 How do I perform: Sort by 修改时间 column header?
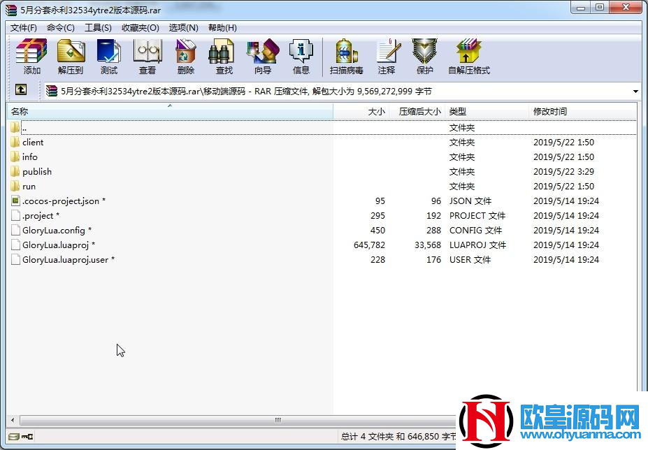582,111
